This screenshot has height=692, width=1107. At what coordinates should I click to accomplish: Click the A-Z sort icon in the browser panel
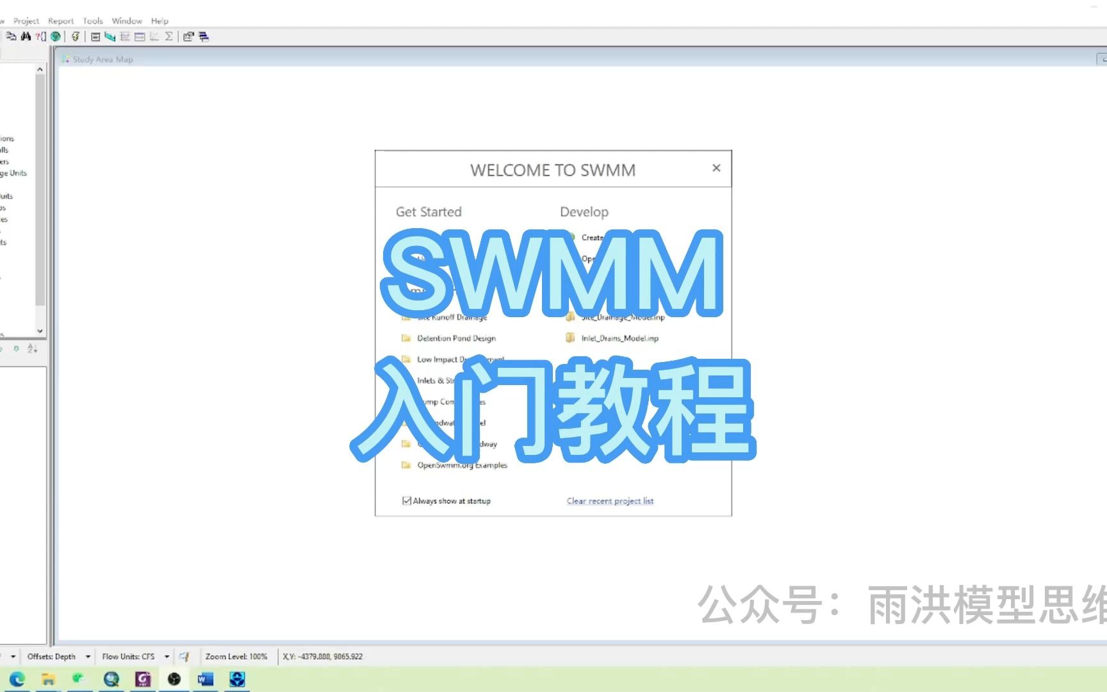point(31,349)
